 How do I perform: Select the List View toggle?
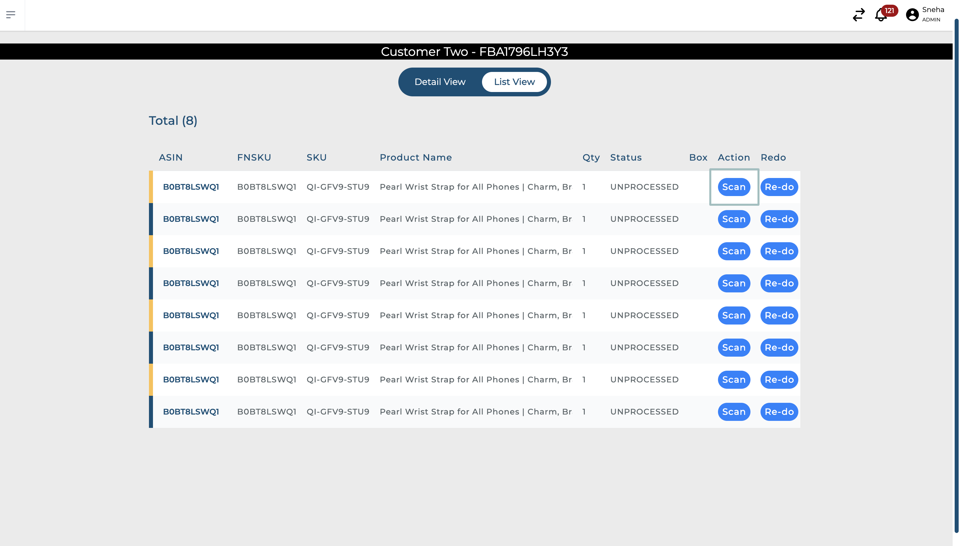click(514, 82)
